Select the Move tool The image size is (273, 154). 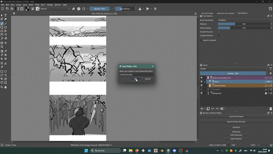(6, 43)
